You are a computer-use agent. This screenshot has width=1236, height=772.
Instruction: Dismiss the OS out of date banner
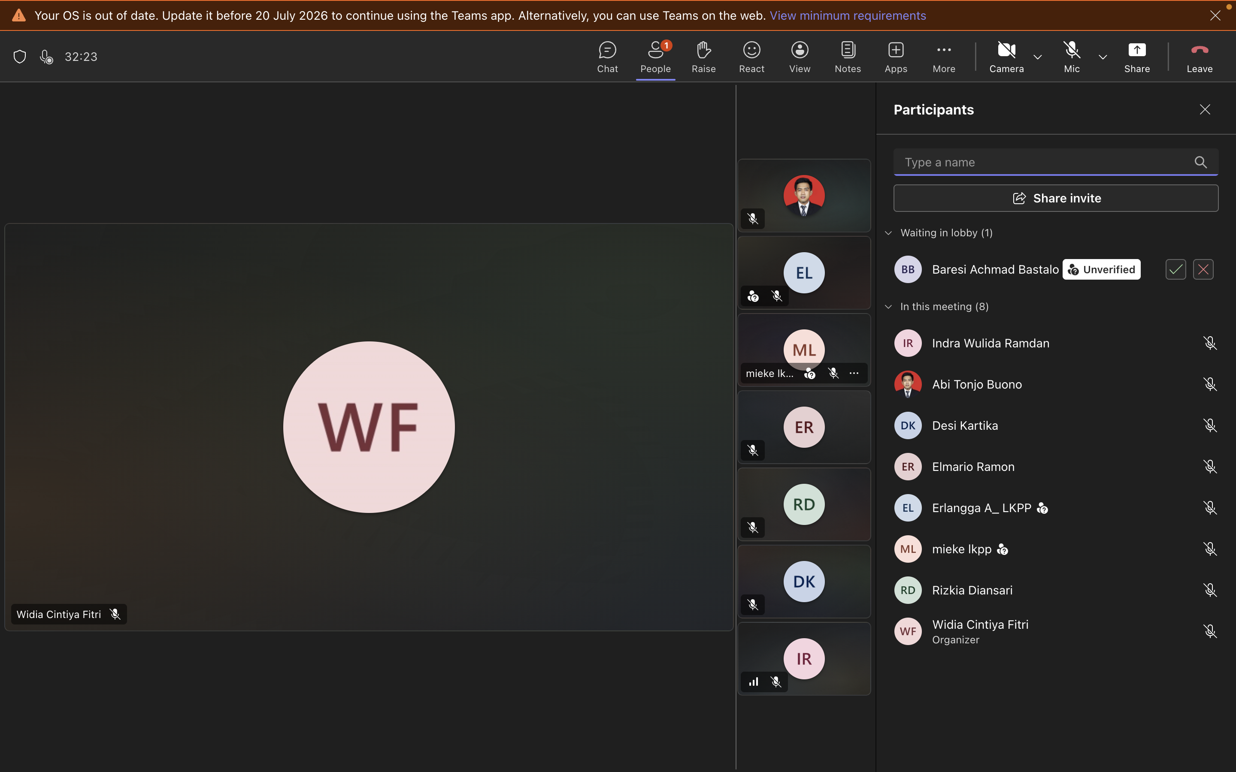[x=1215, y=15]
